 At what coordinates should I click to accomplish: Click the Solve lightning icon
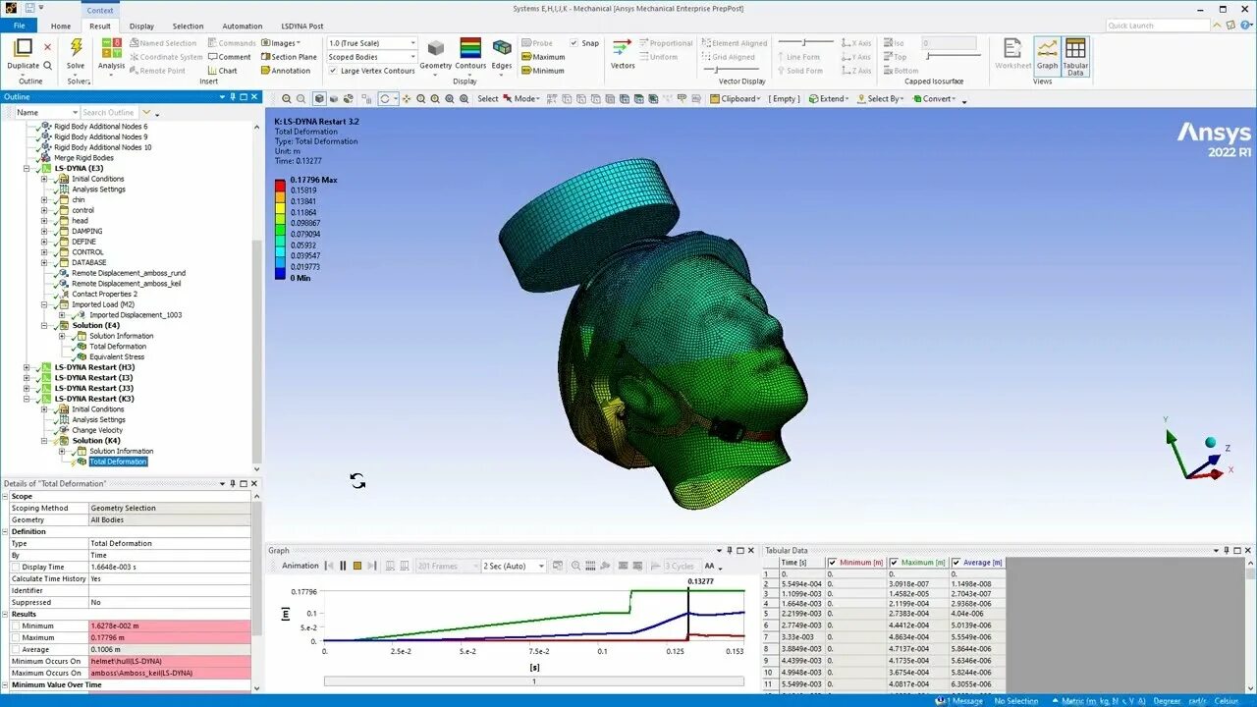point(76,48)
